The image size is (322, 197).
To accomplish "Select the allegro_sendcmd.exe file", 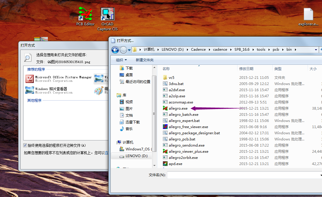I will [186, 145].
